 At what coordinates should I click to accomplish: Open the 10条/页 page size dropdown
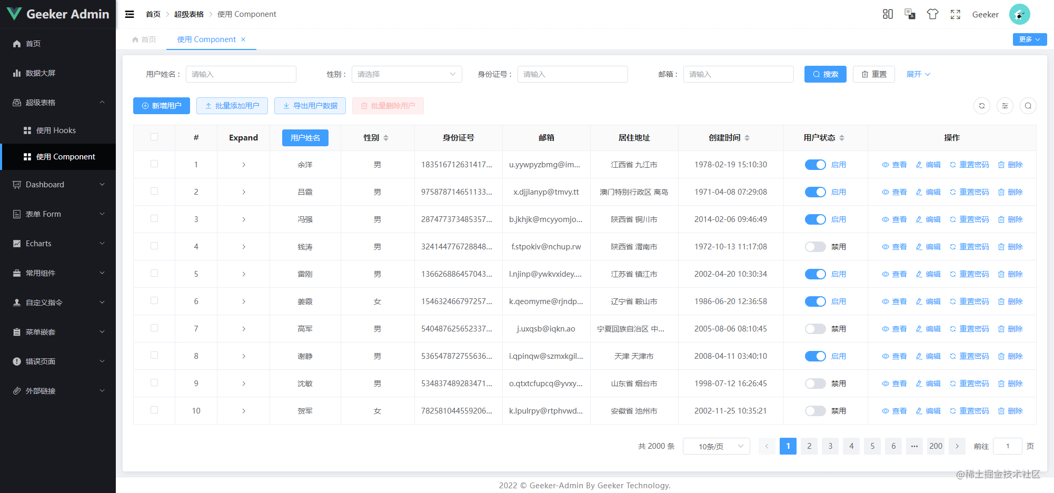pos(716,446)
